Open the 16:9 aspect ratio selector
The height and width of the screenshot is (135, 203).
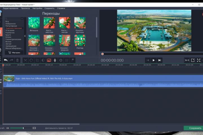point(187,60)
